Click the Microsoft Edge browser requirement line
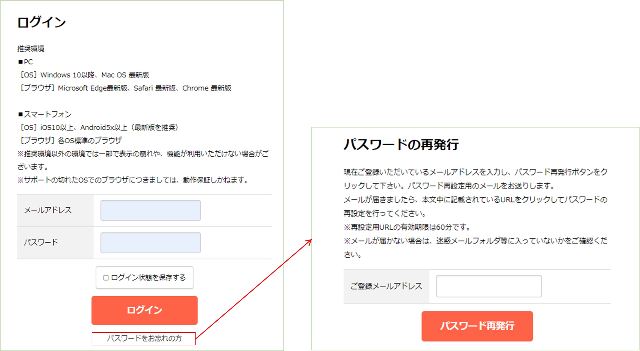This screenshot has height=351, width=640. point(125,88)
